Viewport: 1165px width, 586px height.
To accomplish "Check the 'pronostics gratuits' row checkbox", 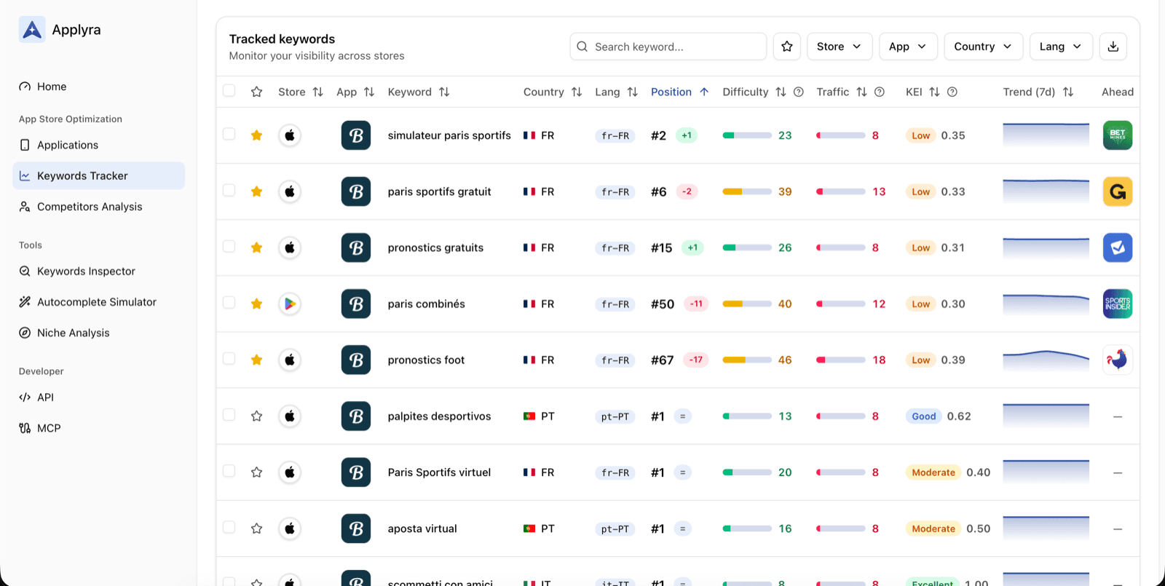I will pos(229,246).
